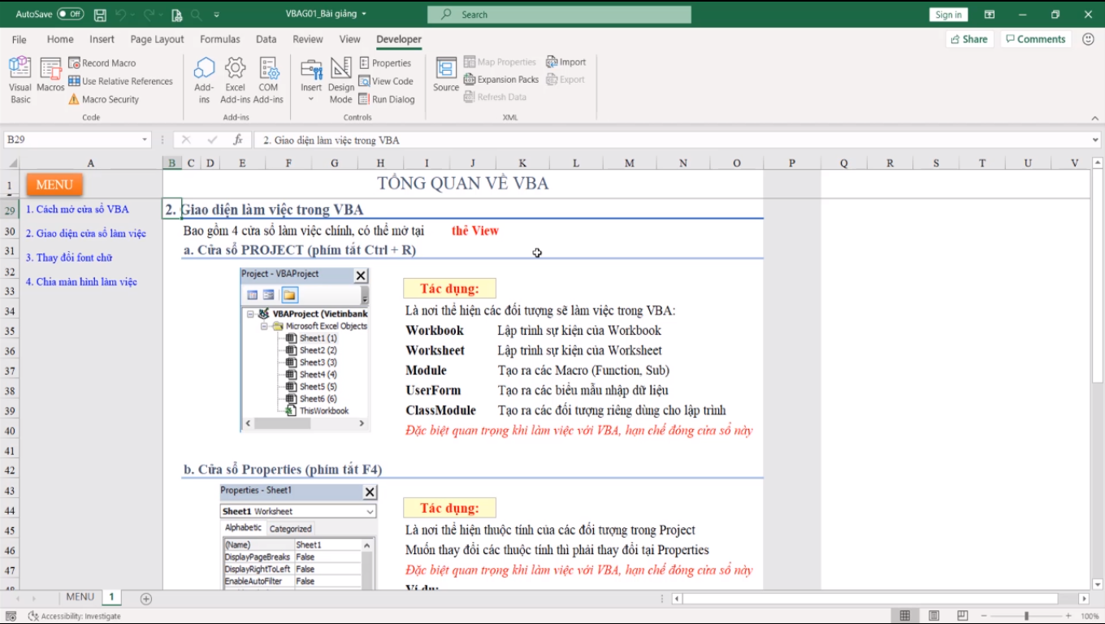Click the orange MENU button

pyautogui.click(x=54, y=184)
